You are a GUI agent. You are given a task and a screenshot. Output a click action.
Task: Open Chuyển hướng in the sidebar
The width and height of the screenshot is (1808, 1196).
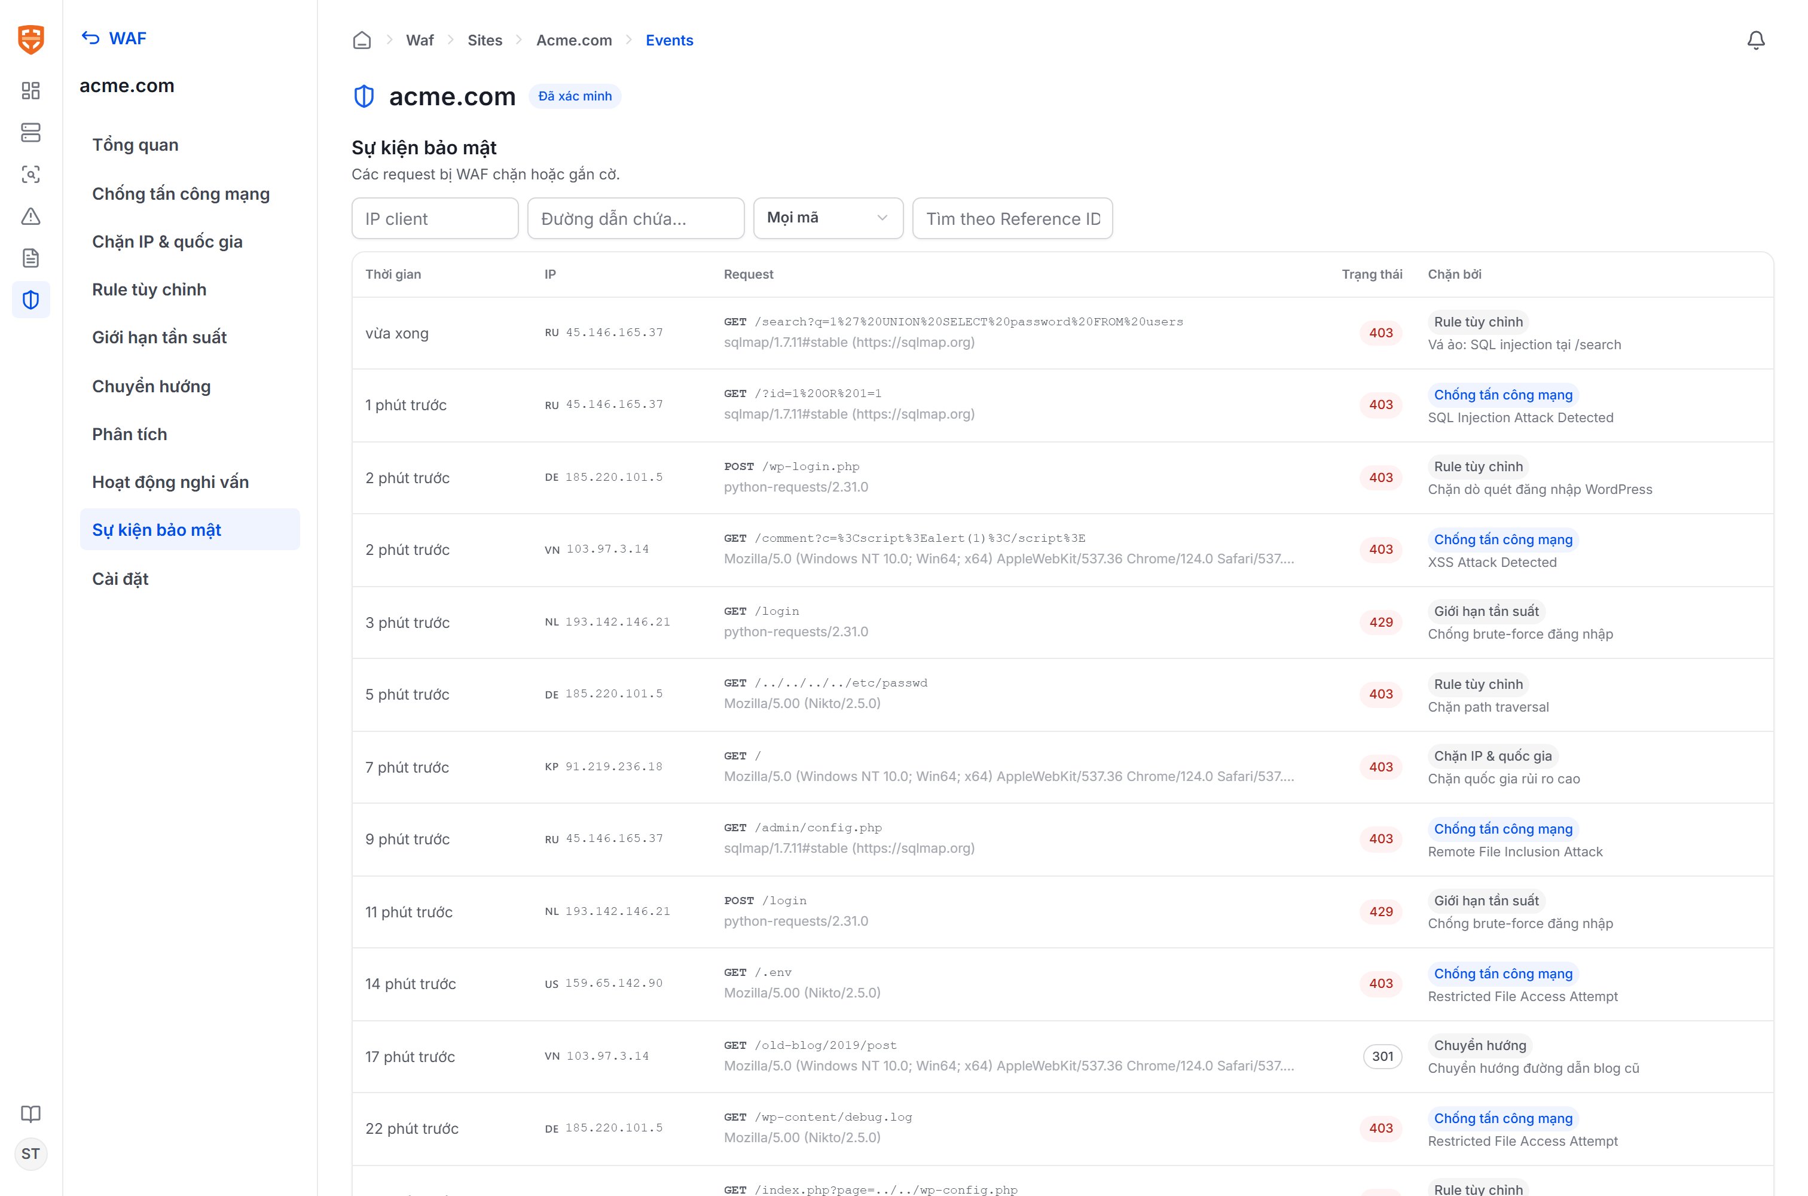pyautogui.click(x=190, y=387)
